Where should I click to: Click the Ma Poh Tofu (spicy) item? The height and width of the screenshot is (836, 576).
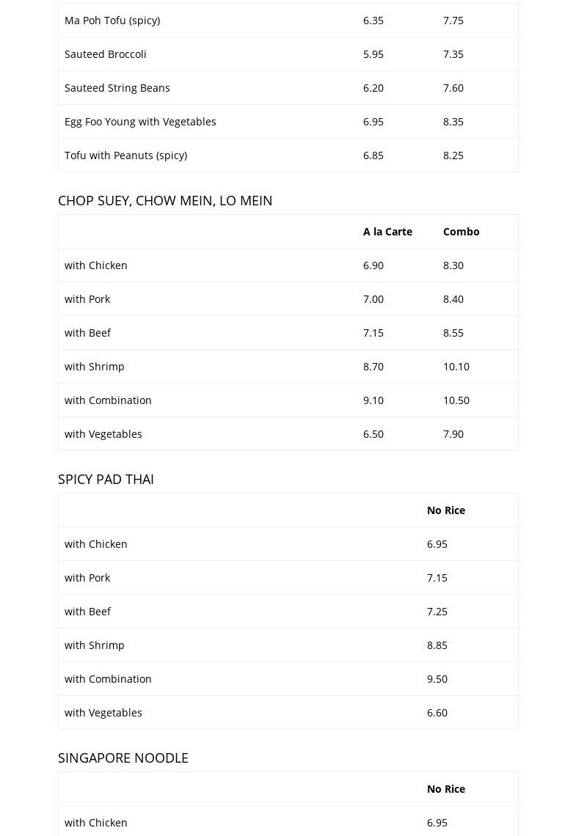pos(112,21)
